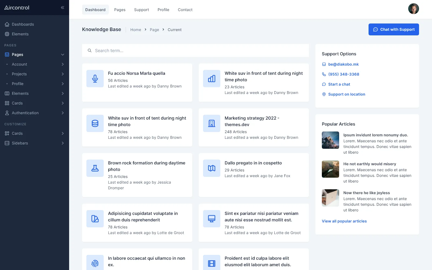Screen dimensions: 432x270
Task: Click bar chart icon on 23 Articles card
Action: tap(212, 79)
